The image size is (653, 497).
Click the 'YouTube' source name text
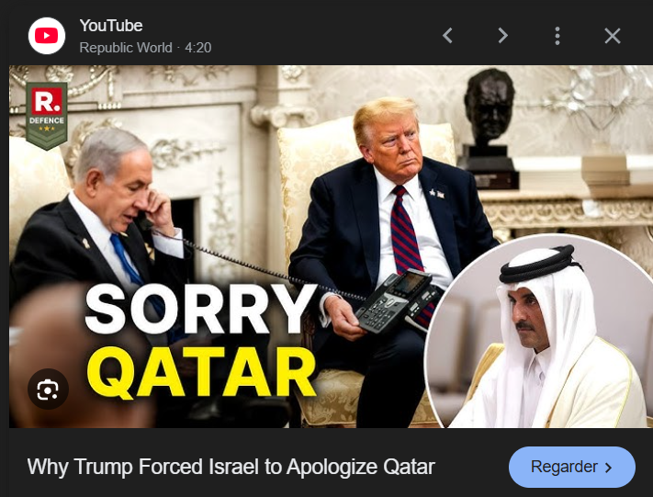pyautogui.click(x=111, y=26)
